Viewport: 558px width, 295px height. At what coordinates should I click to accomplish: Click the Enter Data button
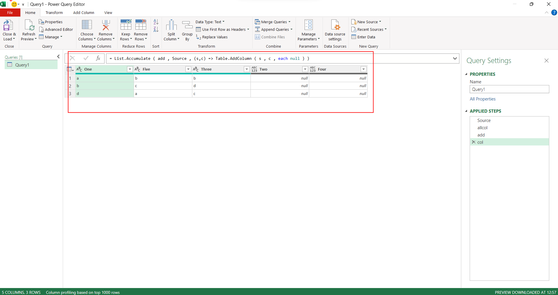(x=363, y=37)
